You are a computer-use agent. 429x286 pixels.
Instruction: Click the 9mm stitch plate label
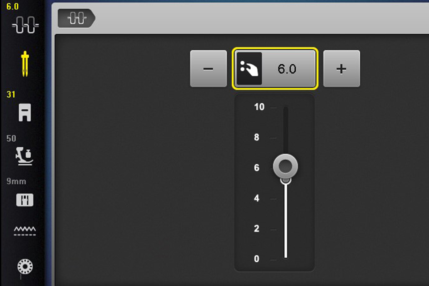point(16,181)
